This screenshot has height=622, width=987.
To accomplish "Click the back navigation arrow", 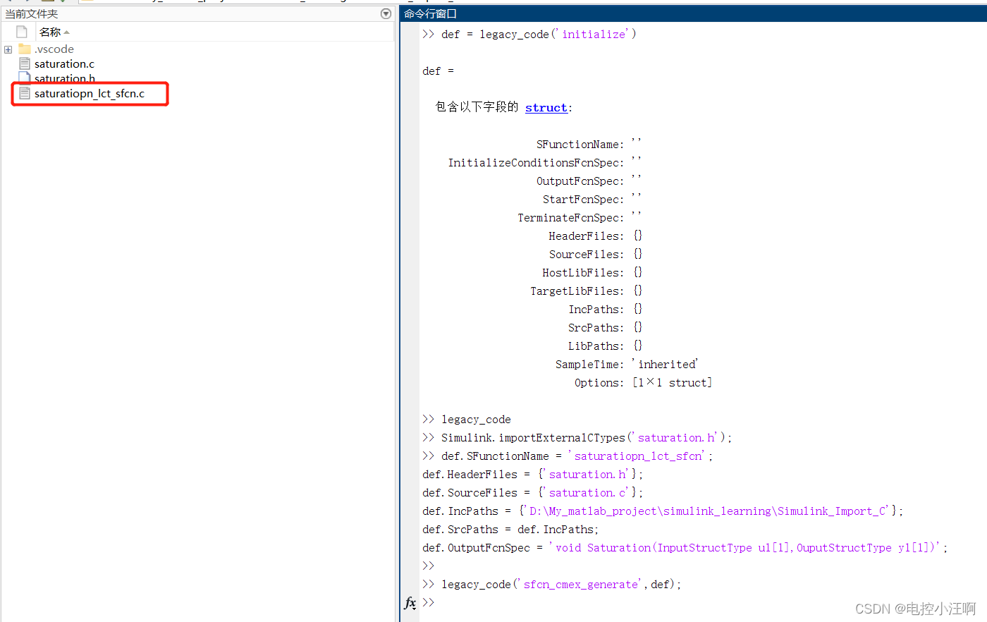I will tap(9, 1).
